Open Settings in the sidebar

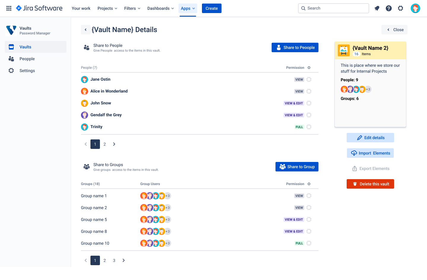tap(27, 71)
